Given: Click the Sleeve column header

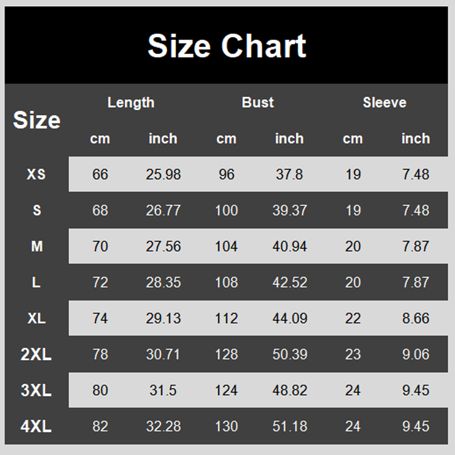Looking at the screenshot, I should (384, 102).
